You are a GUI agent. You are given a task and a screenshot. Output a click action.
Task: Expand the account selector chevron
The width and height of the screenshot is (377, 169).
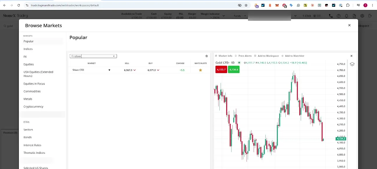(x=295, y=16)
